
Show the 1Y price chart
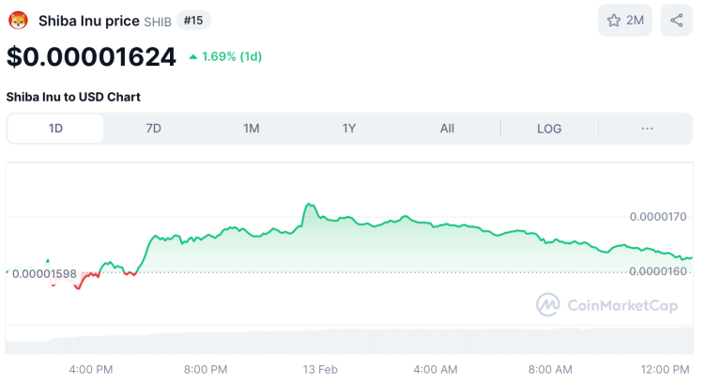(x=349, y=129)
